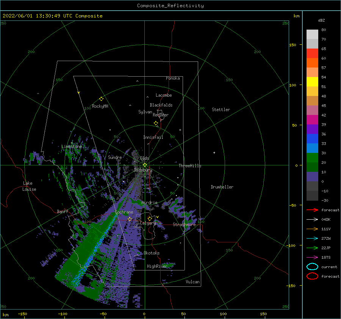
Task: Click the Vulcan label
Action: point(192,282)
